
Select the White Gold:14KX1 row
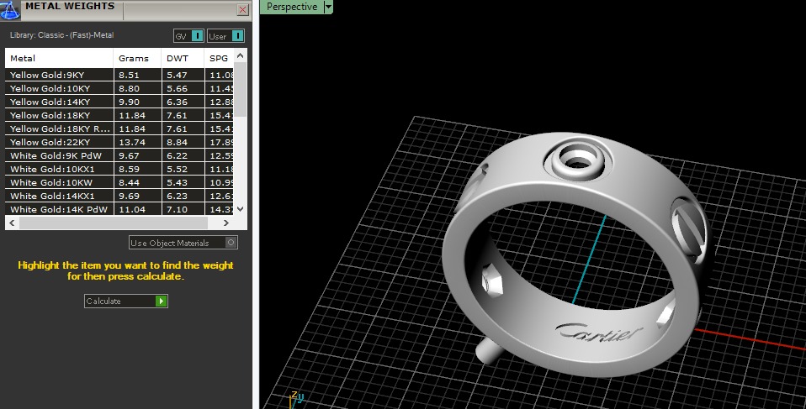coord(119,196)
